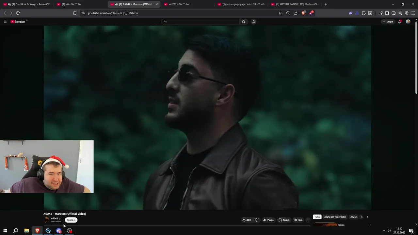This screenshot has height=235, width=418.
Task: Switch to husamyuyu yayın vakti 13 tab
Action: coord(241,4)
